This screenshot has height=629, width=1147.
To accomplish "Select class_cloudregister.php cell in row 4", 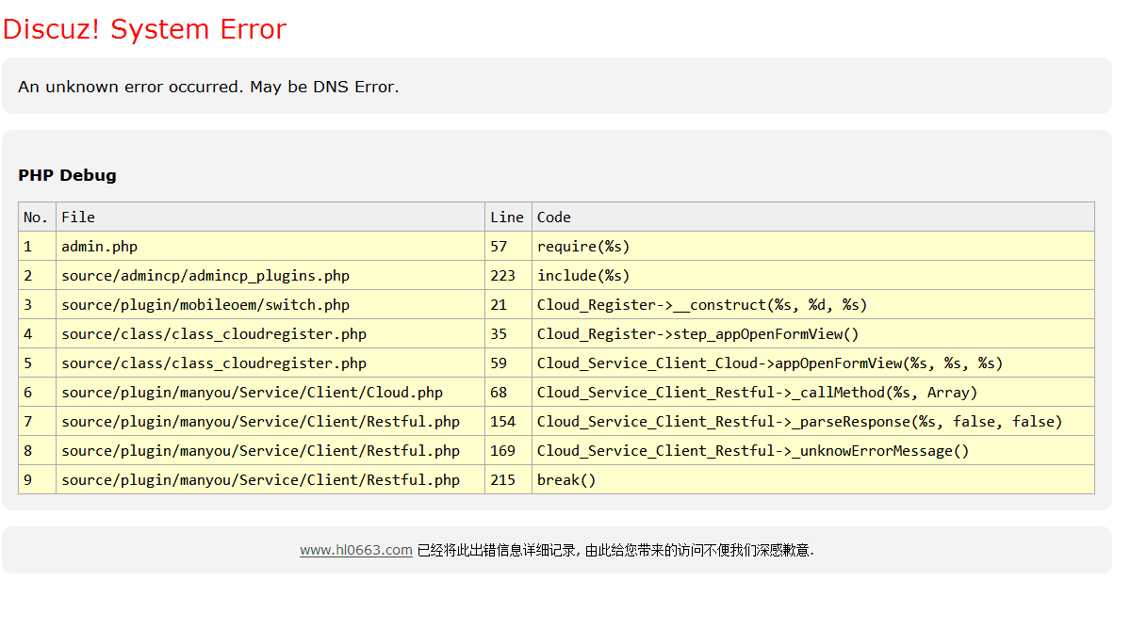I will [270, 334].
